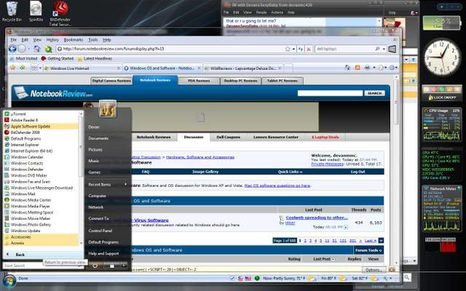This screenshot has height=291, width=466.
Task: Click the battery charge gadget in sidebar
Action: (x=442, y=23)
